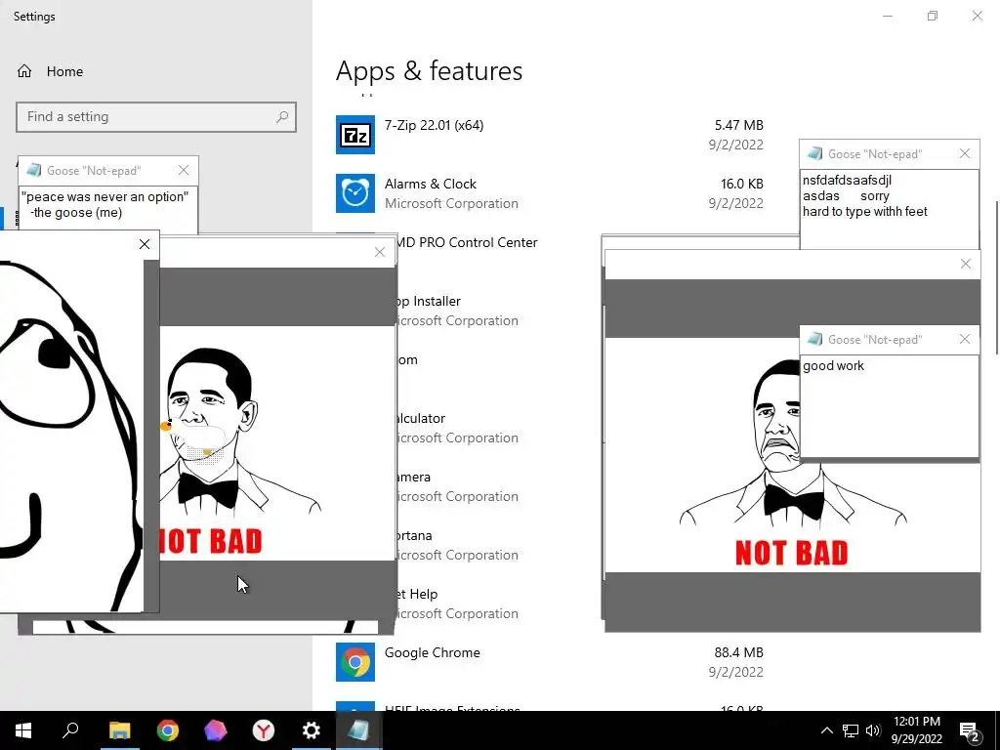
Task: Click the Alarms & Clock app icon
Action: 355,193
